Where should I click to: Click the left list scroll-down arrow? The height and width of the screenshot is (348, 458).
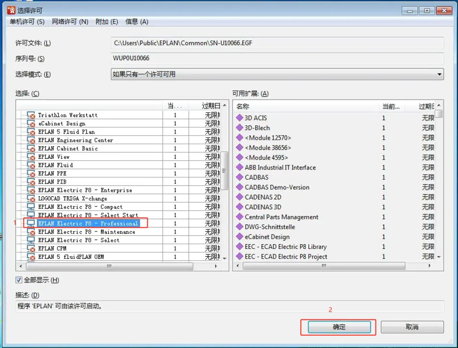tap(224, 259)
